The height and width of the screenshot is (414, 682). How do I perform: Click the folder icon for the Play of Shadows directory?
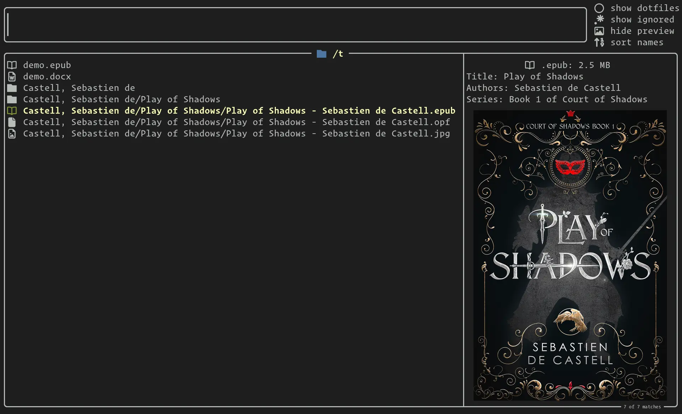12,99
